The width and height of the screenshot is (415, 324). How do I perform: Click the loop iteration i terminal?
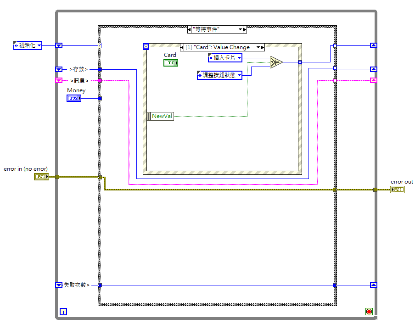(x=63, y=312)
